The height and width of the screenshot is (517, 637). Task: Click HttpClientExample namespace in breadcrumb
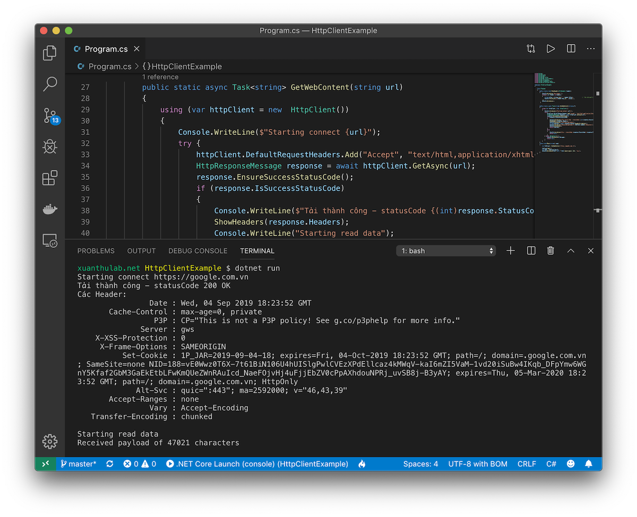182,66
